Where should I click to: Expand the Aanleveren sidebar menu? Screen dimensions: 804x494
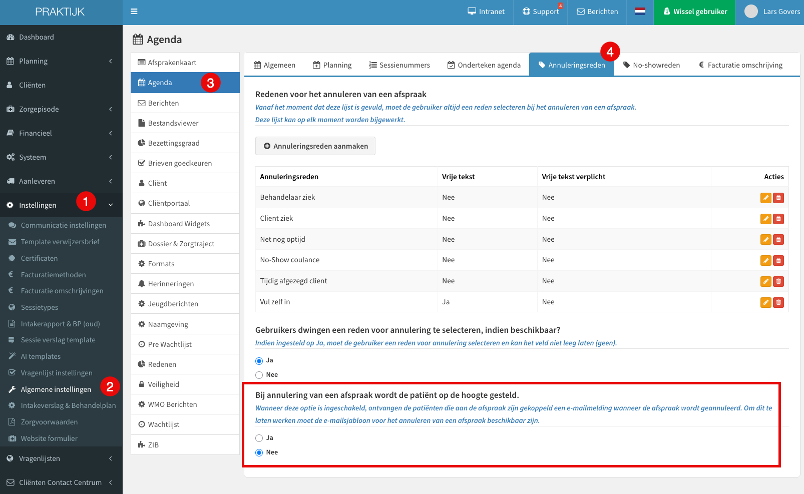(x=61, y=181)
